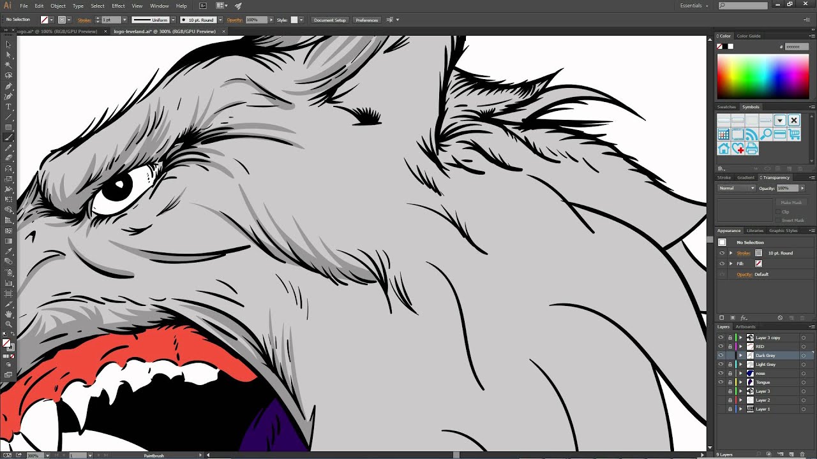This screenshot has height=459, width=817.
Task: Click the fx add effect button
Action: pos(744,317)
